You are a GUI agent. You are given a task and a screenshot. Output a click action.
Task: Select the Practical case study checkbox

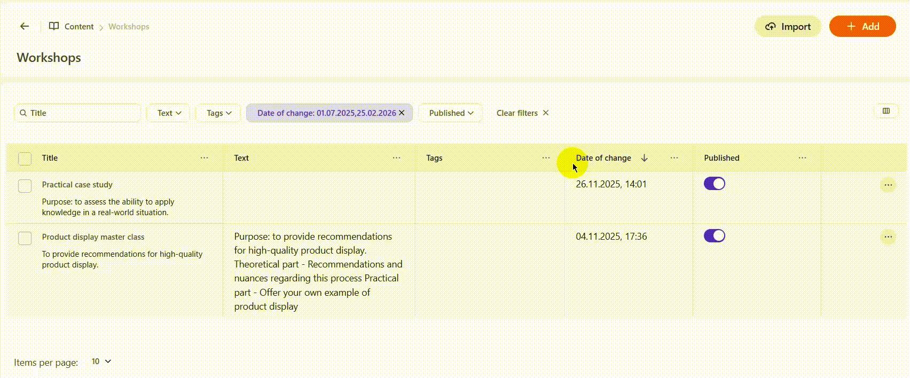[x=25, y=186]
